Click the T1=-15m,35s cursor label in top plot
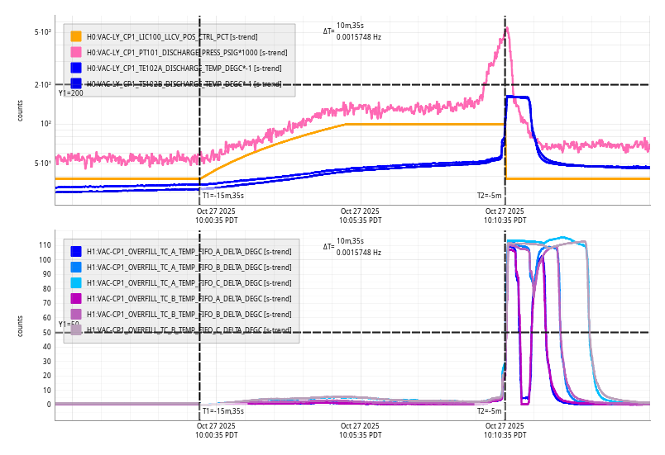Image resolution: width=665 pixels, height=455 pixels. click(223, 196)
